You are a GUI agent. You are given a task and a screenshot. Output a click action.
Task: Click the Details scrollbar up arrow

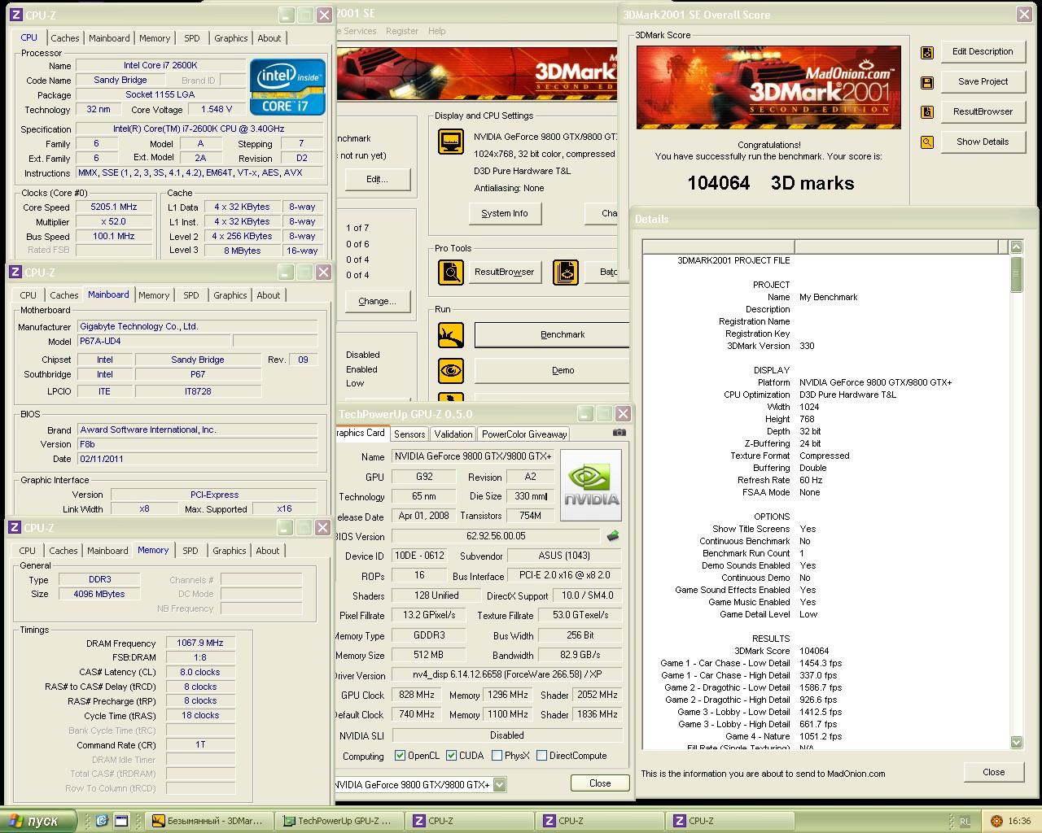click(x=1016, y=246)
